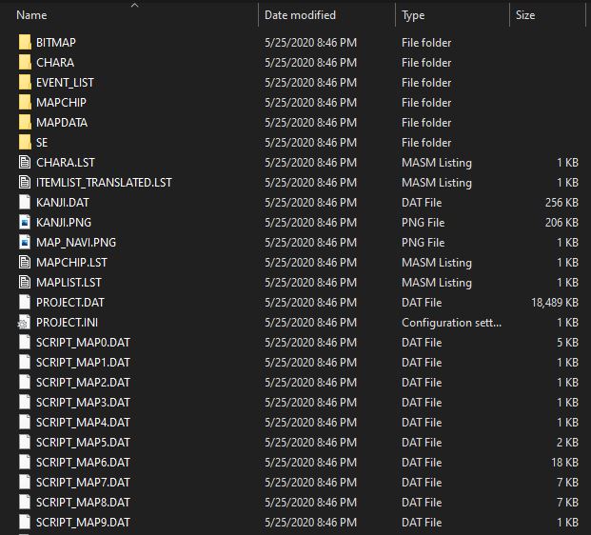Click the Type column header

[x=413, y=15]
